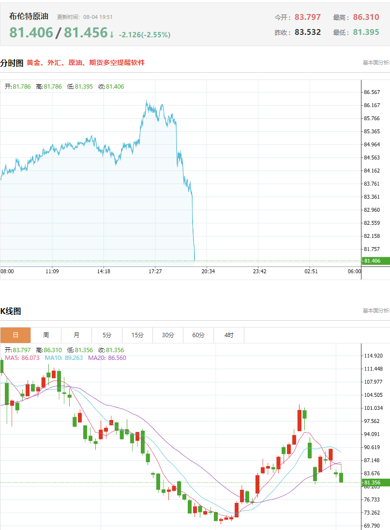Click the MA5 indicator label

(22, 358)
